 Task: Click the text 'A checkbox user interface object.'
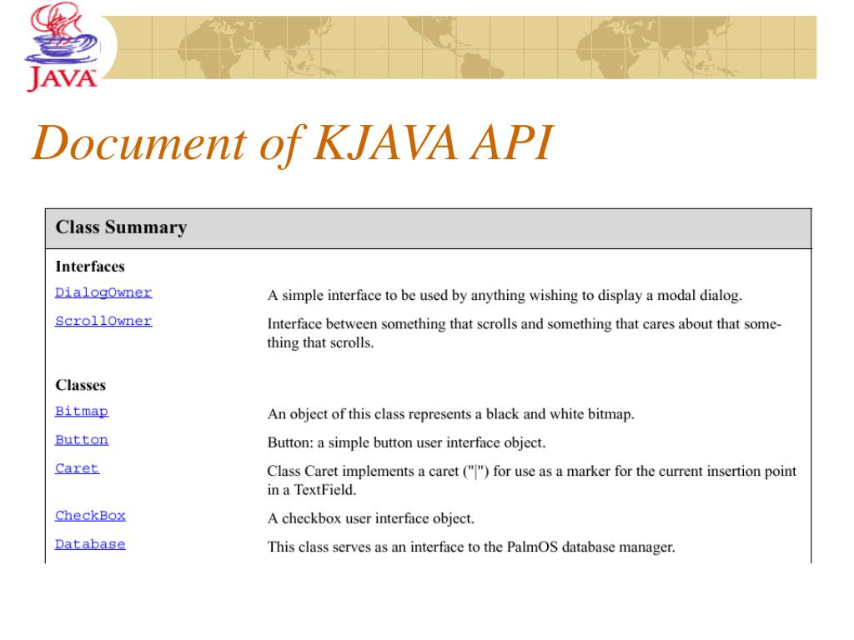point(371,518)
